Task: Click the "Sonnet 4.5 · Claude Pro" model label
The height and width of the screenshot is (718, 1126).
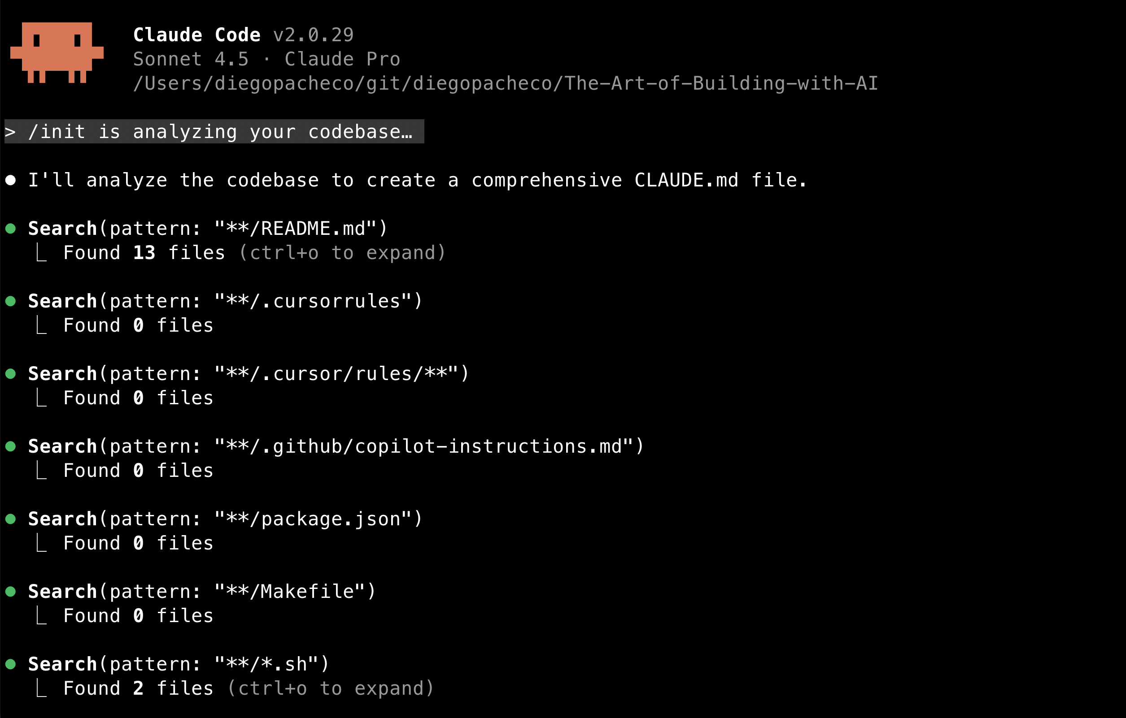Action: pos(266,59)
